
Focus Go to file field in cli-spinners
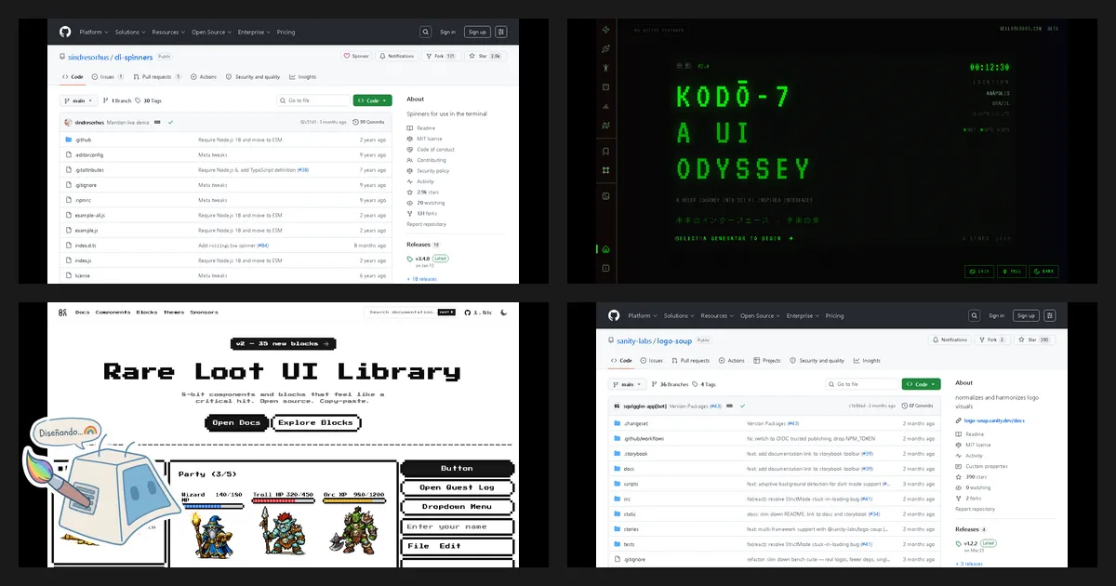[313, 100]
